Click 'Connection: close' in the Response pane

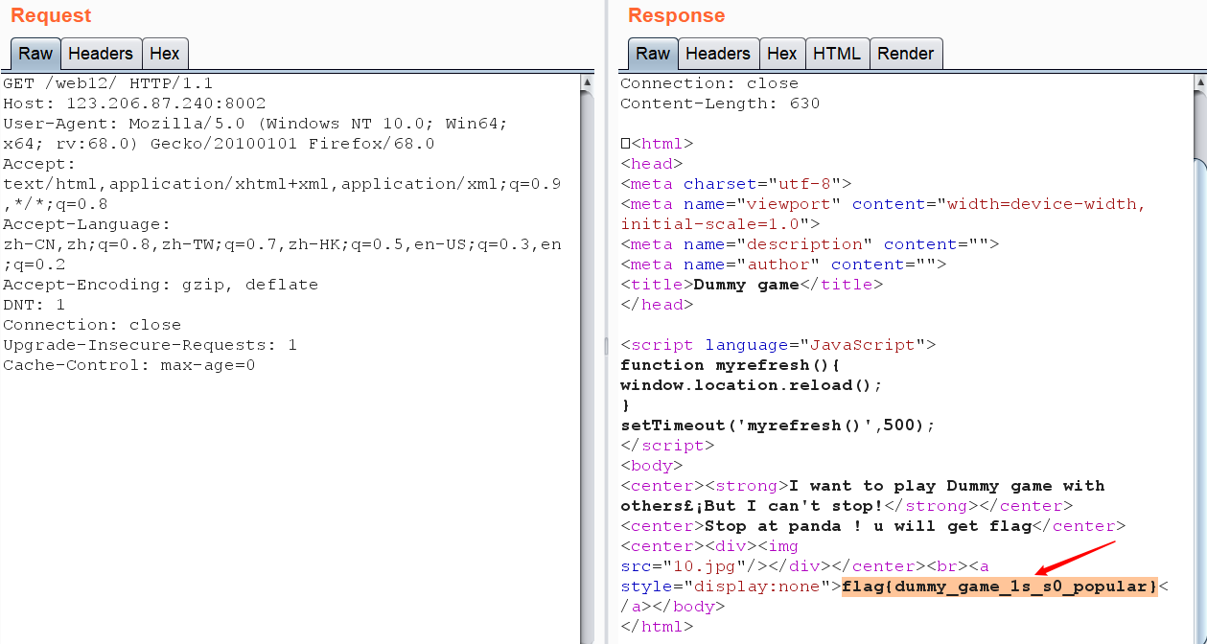pos(709,83)
